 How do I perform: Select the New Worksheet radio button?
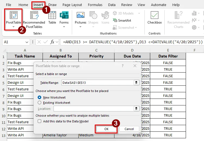39,97
